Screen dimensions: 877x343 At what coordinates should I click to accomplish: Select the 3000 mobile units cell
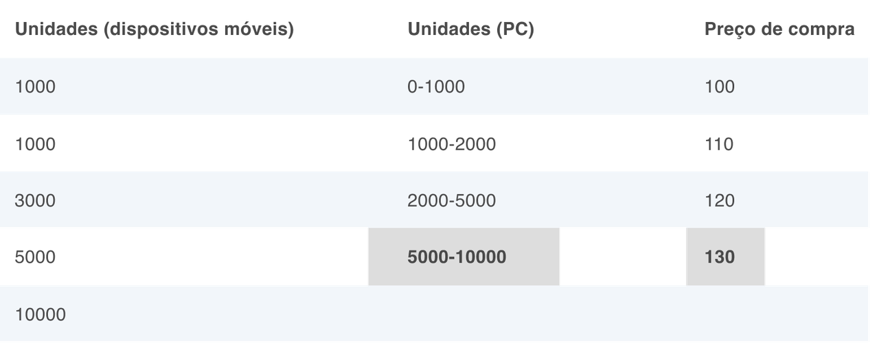35,201
